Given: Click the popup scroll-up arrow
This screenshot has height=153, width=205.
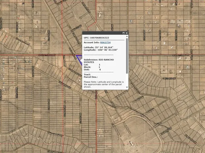Looking at the screenshot, I should [x=127, y=36].
